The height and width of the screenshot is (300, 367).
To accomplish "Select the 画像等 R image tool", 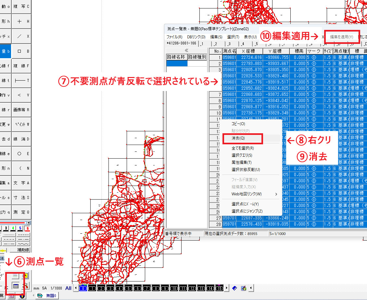I will pos(21,110).
